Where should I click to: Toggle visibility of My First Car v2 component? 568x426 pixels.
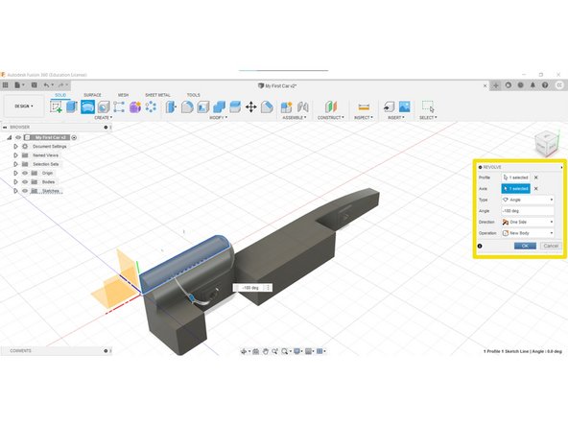tap(18, 137)
